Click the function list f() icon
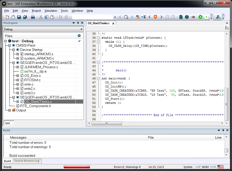The width and height of the screenshot is (232, 171). coord(227,28)
